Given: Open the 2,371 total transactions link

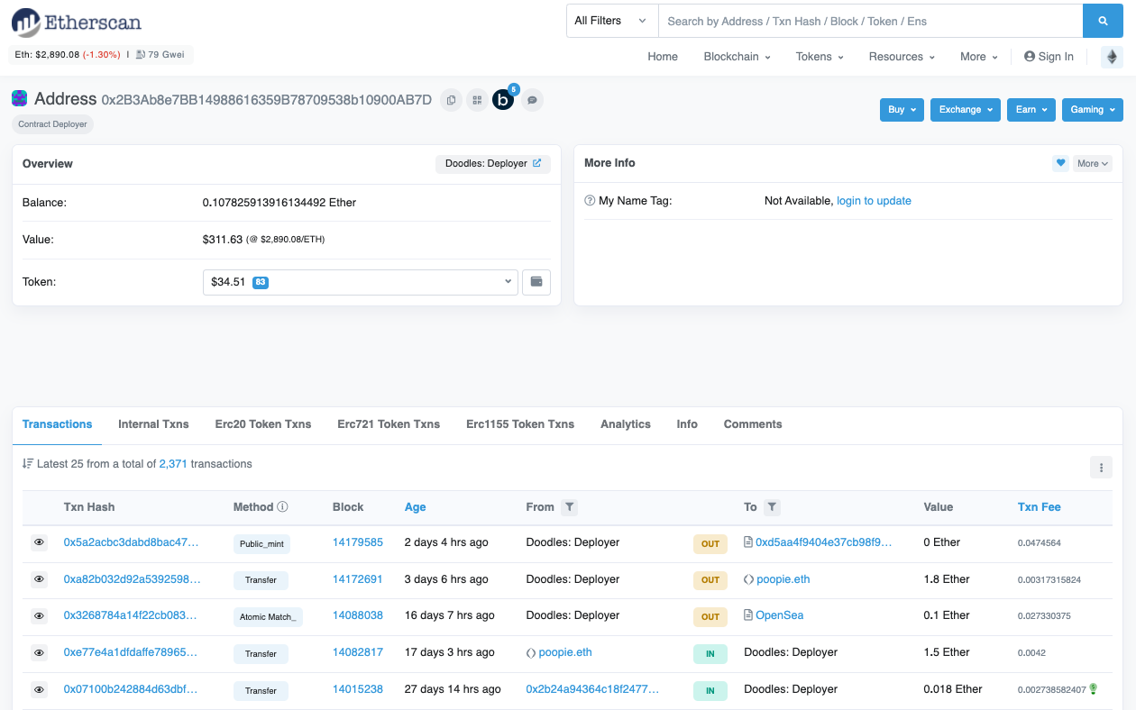Looking at the screenshot, I should point(173,464).
